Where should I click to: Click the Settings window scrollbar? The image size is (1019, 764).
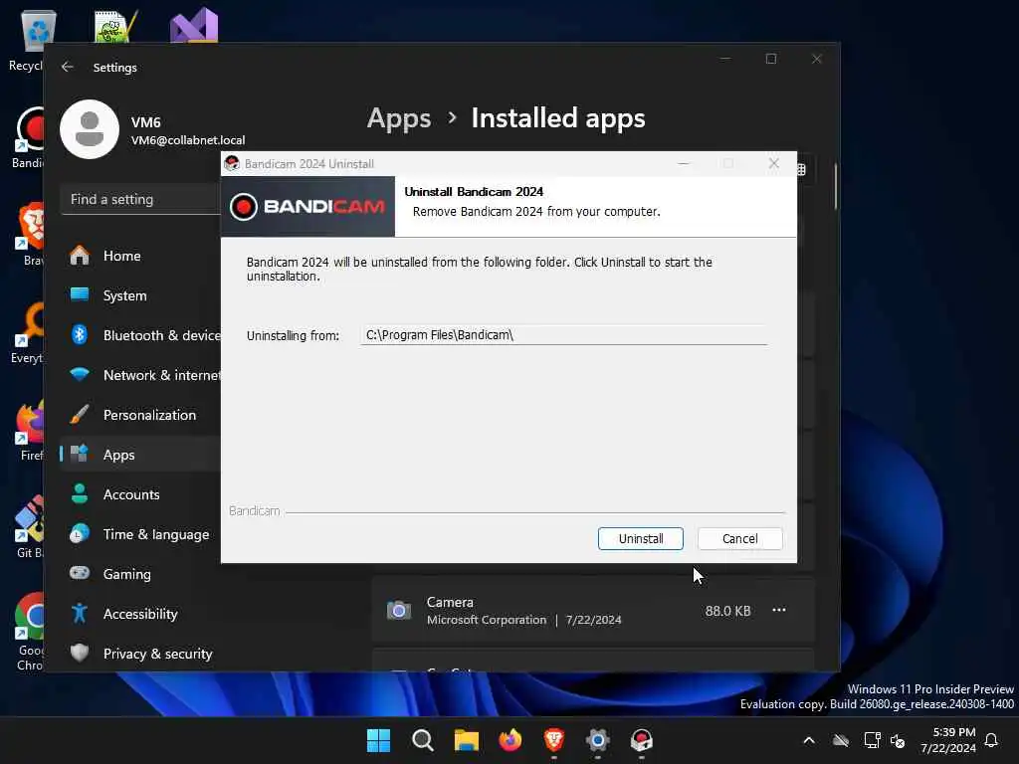pyautogui.click(x=835, y=186)
